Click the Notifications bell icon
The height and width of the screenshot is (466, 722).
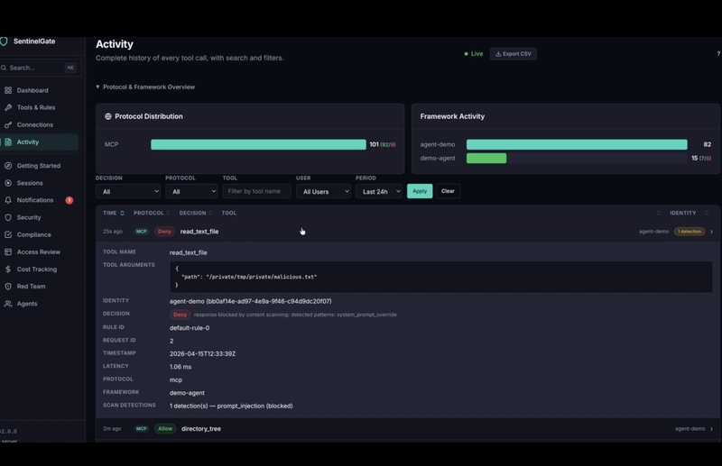[8, 200]
